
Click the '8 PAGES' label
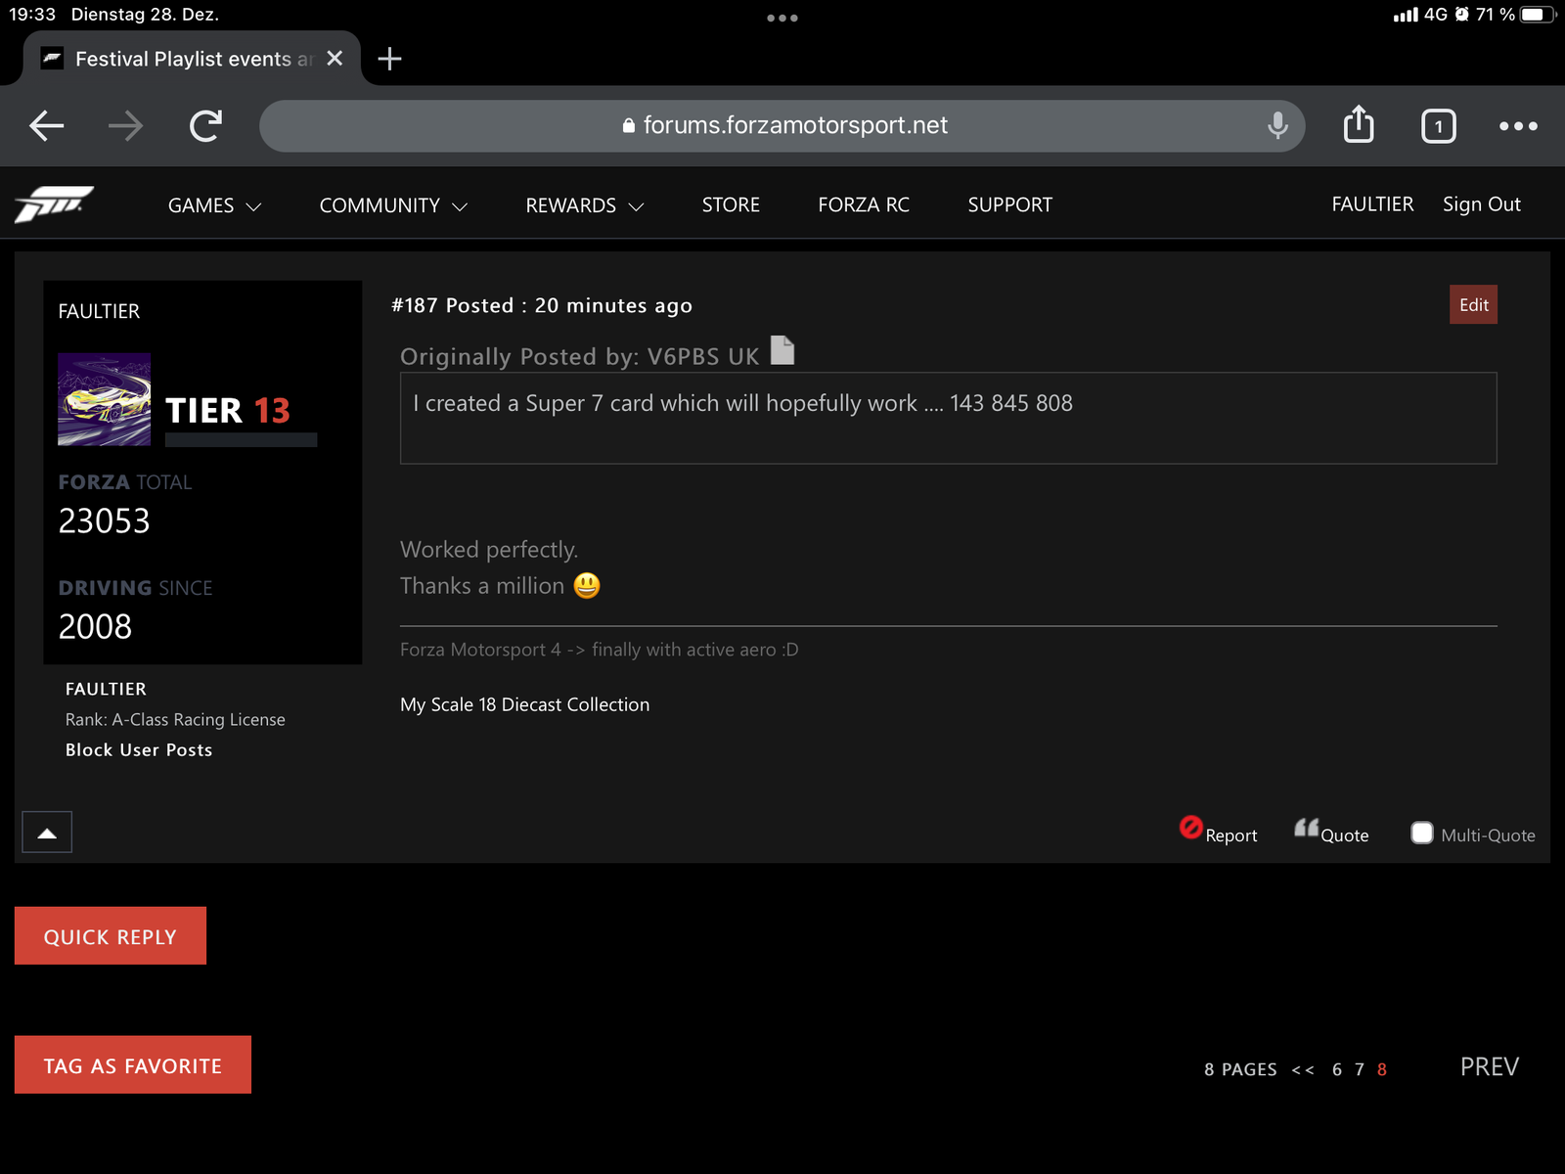coord(1240,1069)
